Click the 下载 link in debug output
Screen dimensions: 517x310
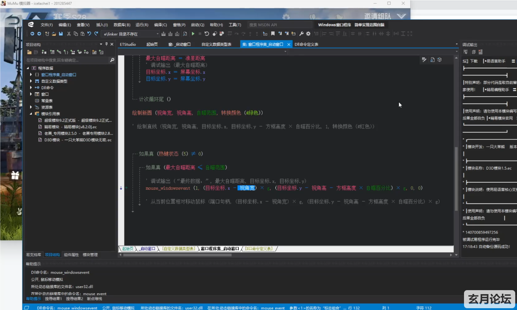click(474, 61)
